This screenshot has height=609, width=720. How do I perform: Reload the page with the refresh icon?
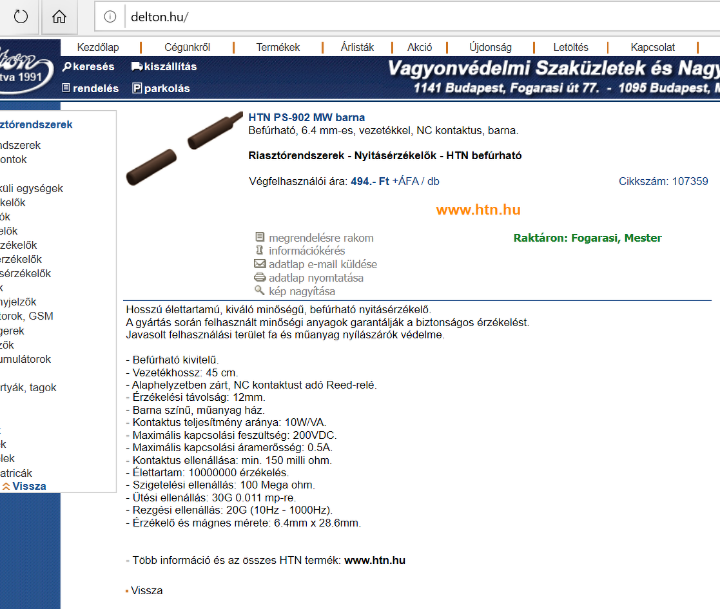[21, 17]
